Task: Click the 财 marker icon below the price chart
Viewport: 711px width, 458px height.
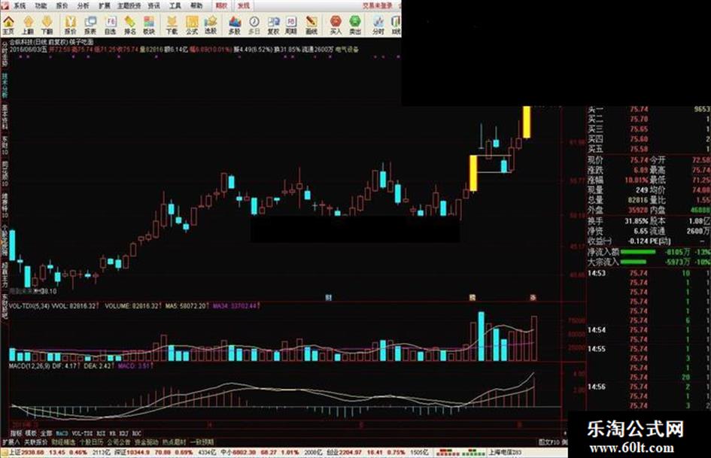Action: point(329,298)
